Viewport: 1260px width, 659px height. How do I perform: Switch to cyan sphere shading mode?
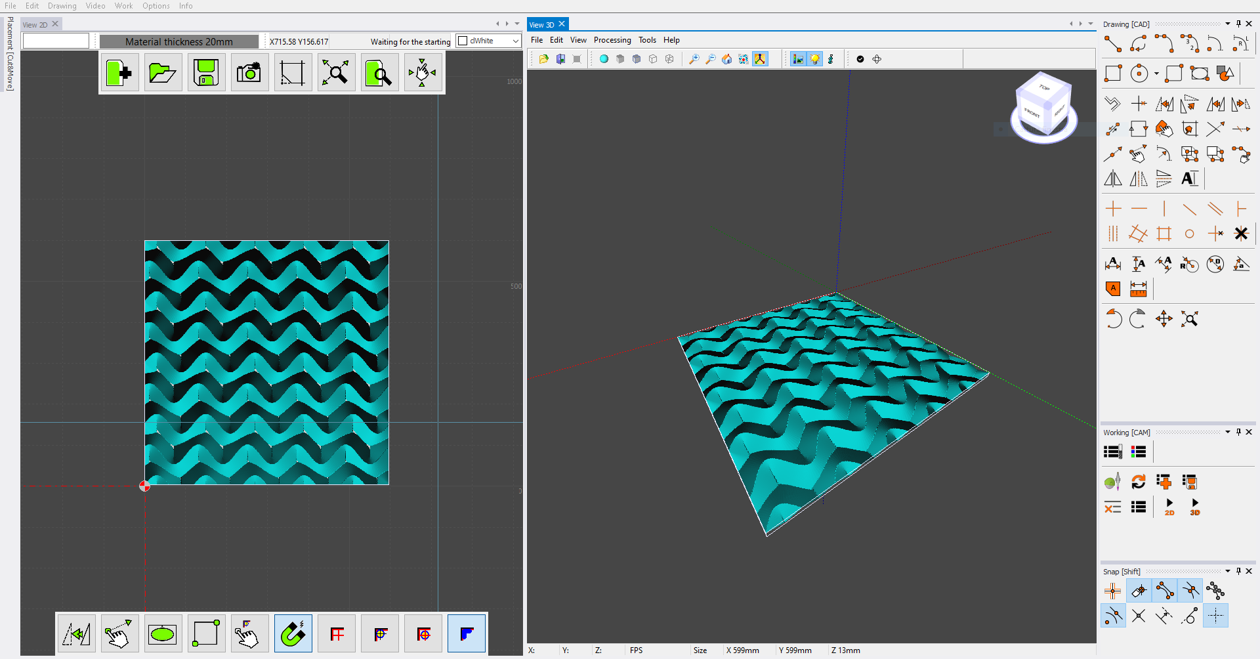tap(604, 59)
